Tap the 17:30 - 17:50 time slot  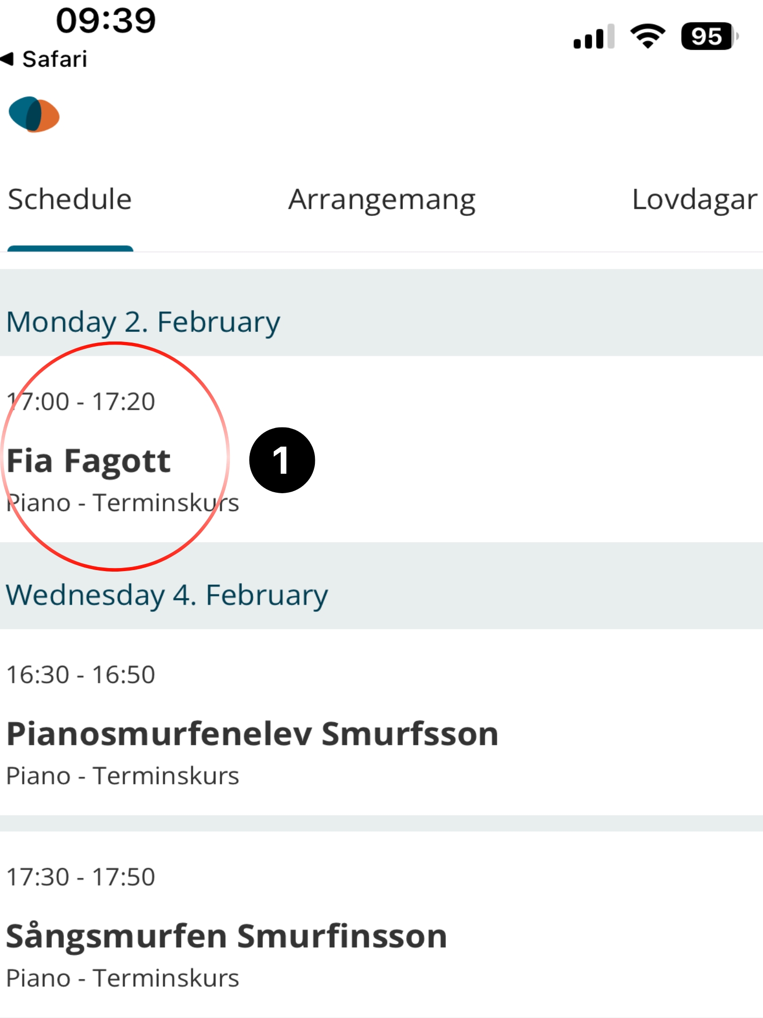click(81, 877)
